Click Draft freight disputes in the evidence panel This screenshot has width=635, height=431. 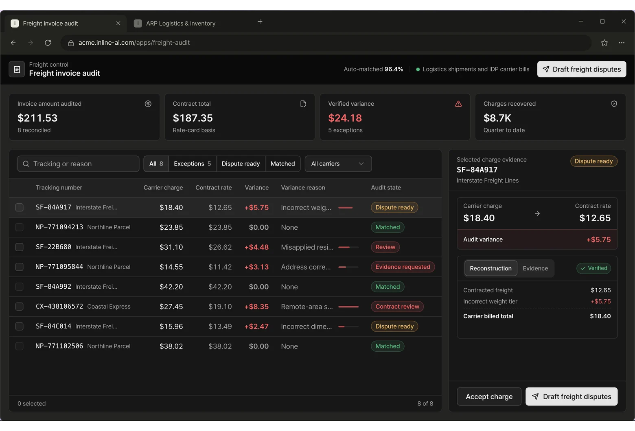(571, 396)
